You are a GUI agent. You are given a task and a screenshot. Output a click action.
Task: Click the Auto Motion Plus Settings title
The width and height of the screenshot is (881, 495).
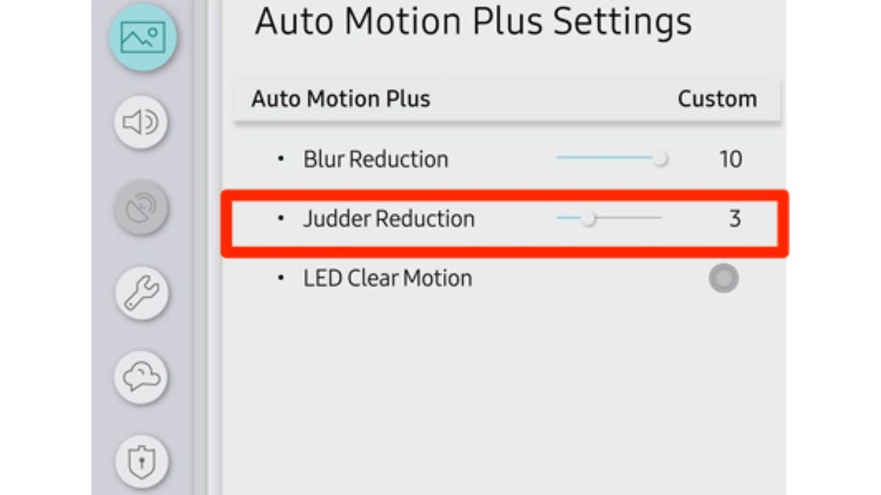click(x=473, y=21)
